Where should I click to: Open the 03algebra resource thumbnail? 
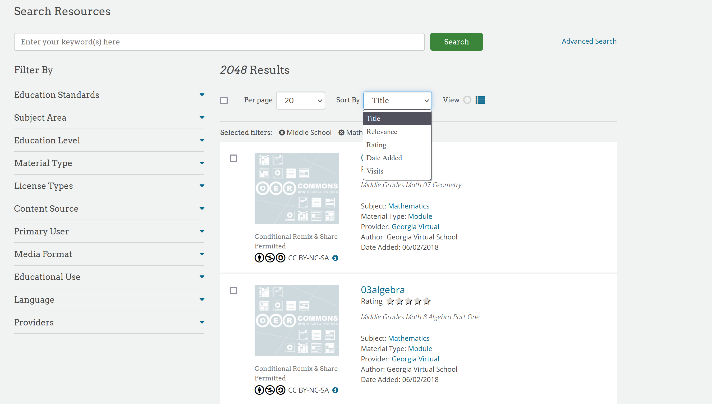[297, 320]
